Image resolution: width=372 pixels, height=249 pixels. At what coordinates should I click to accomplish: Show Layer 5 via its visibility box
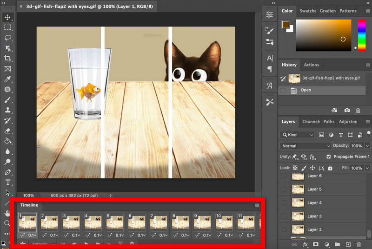click(284, 190)
